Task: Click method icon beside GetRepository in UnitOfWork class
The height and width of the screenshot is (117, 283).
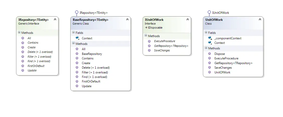Action: point(209,63)
